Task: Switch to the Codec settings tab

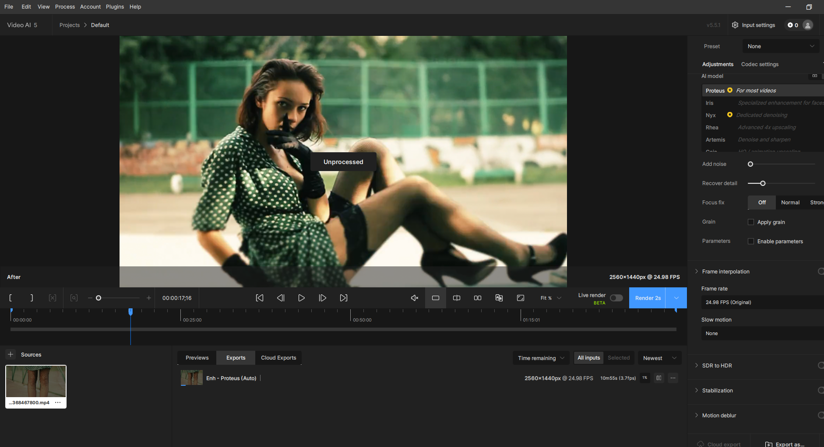Action: pyautogui.click(x=760, y=64)
